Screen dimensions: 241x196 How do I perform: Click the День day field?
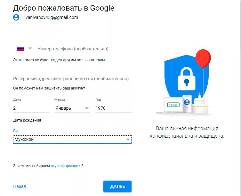click(31, 108)
